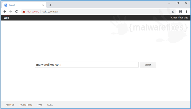191x109 pixels.
Task: Open the Chrome three-dot menu
Action: pyautogui.click(x=186, y=11)
